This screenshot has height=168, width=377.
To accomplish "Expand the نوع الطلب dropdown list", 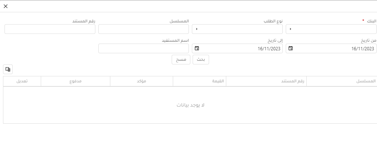I will (237, 29).
